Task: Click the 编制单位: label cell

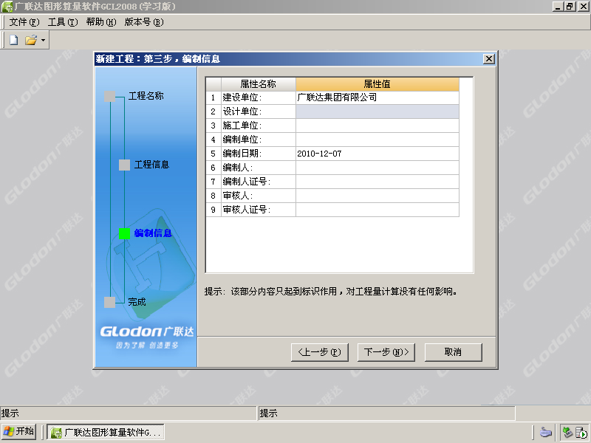Action: point(258,140)
